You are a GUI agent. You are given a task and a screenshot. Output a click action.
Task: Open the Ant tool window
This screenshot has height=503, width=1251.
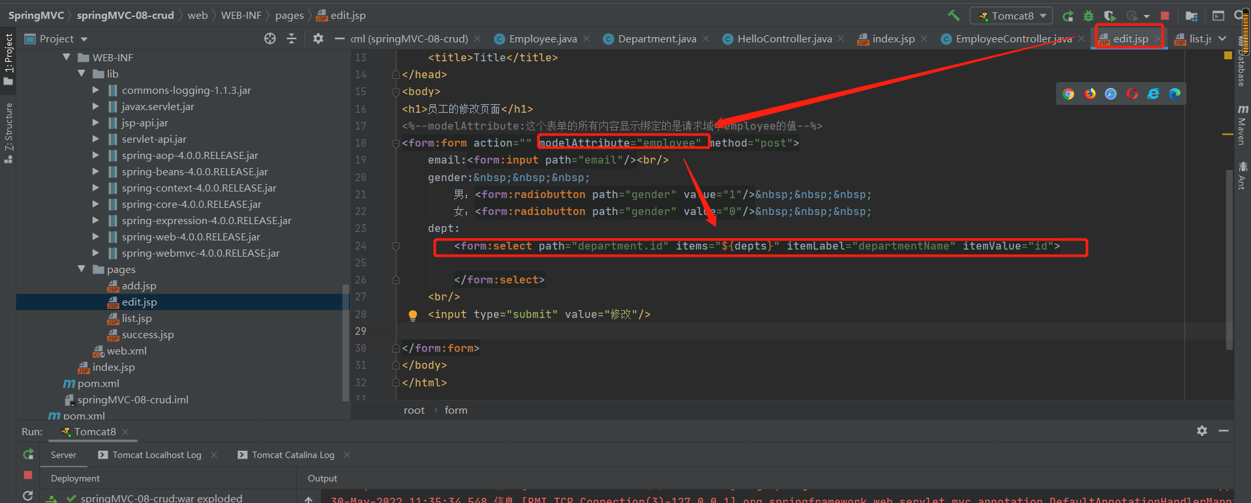pos(1242,176)
